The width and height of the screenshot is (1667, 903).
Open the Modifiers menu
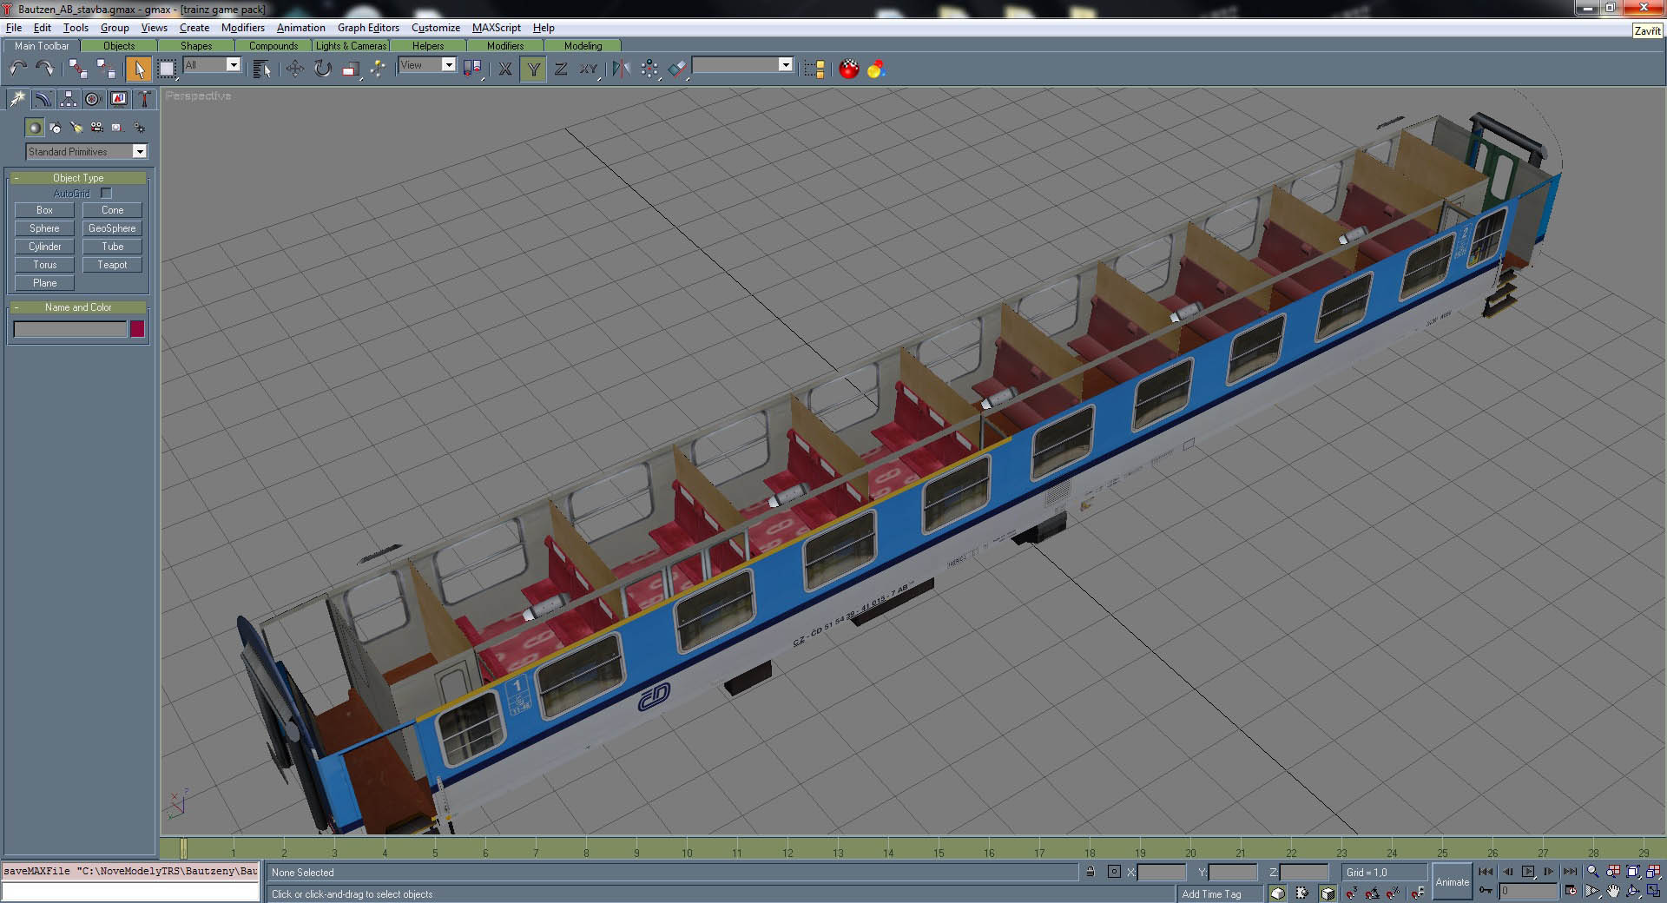point(243,28)
